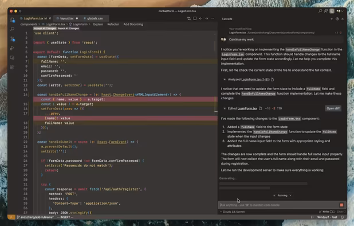Open the Explorer view at top of activity bar

pyautogui.click(x=12, y=20)
